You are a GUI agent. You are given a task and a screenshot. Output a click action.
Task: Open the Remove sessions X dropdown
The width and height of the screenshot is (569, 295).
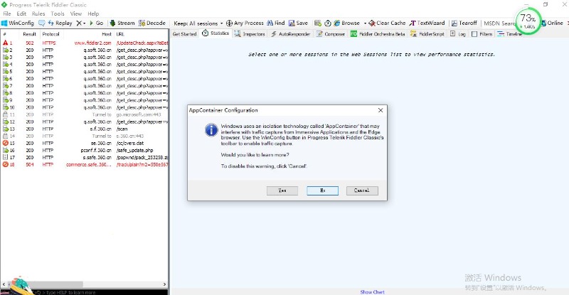coord(80,23)
